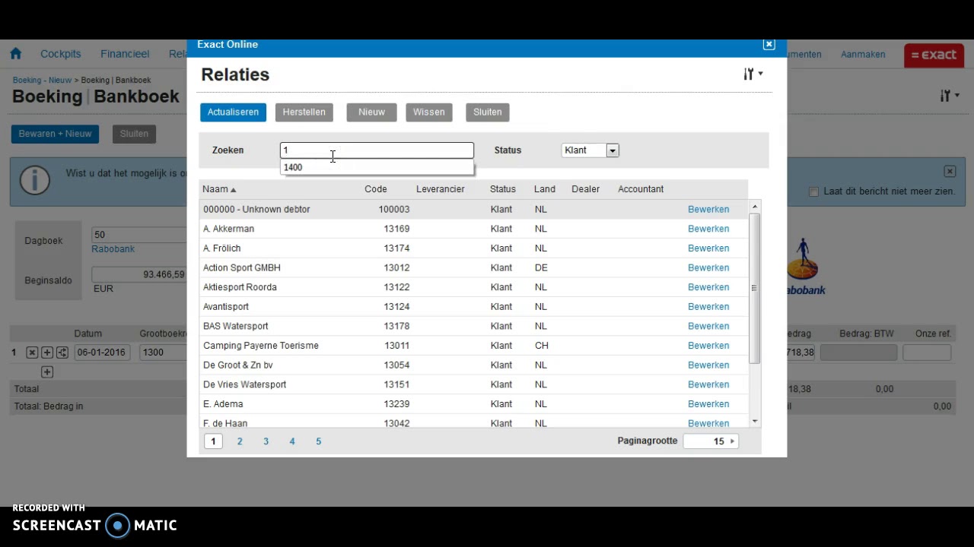Viewport: 974px width, 547px height.
Task: Open the Aanmaken menu in the top bar
Action: [863, 54]
